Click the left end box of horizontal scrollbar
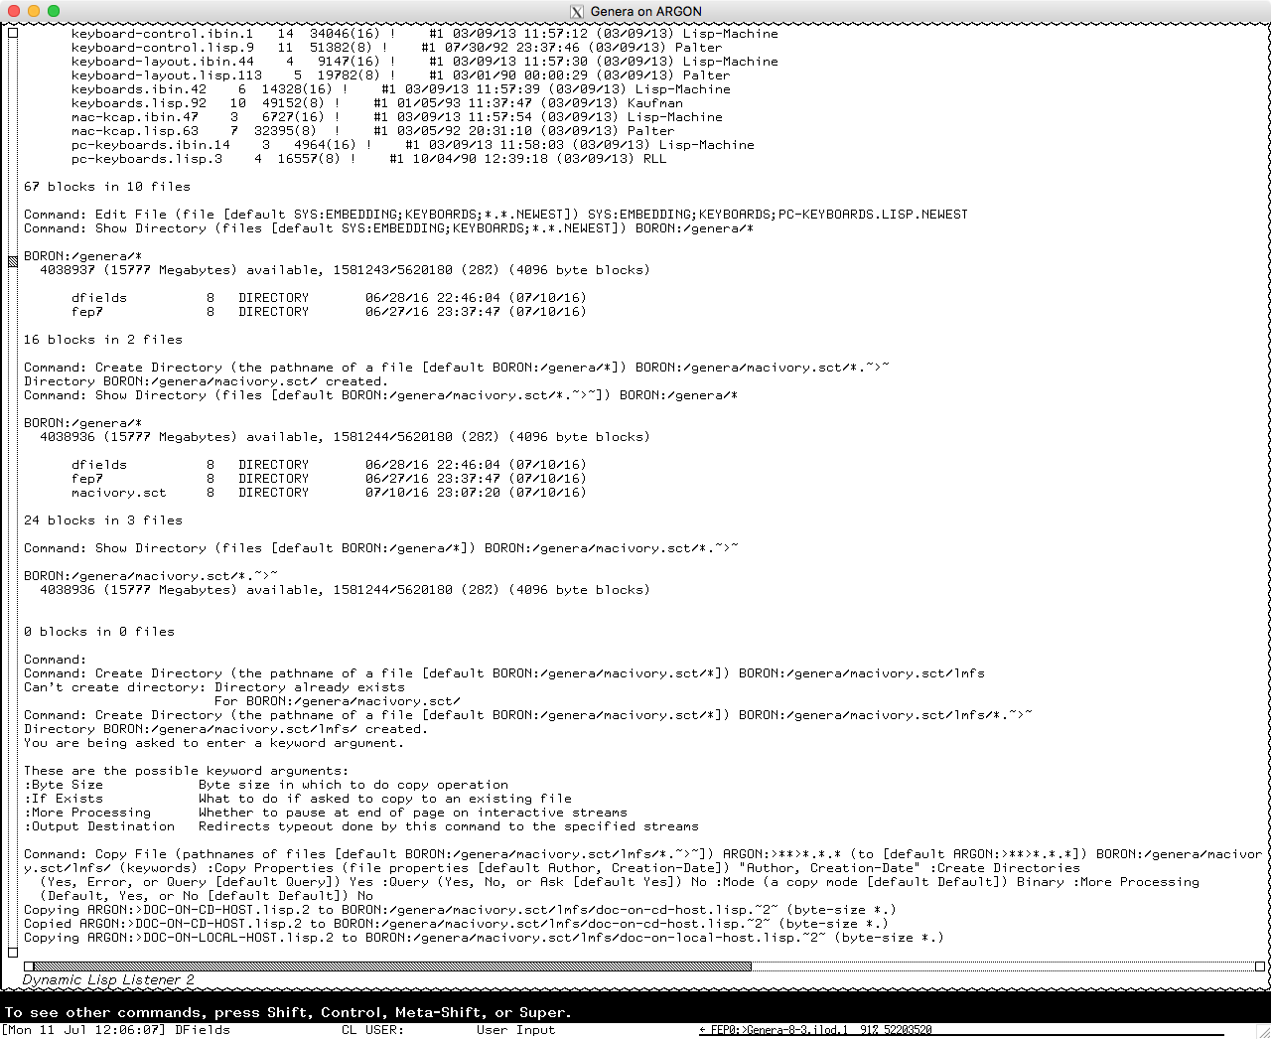Screen dimensions: 1271x1039 tap(29, 965)
